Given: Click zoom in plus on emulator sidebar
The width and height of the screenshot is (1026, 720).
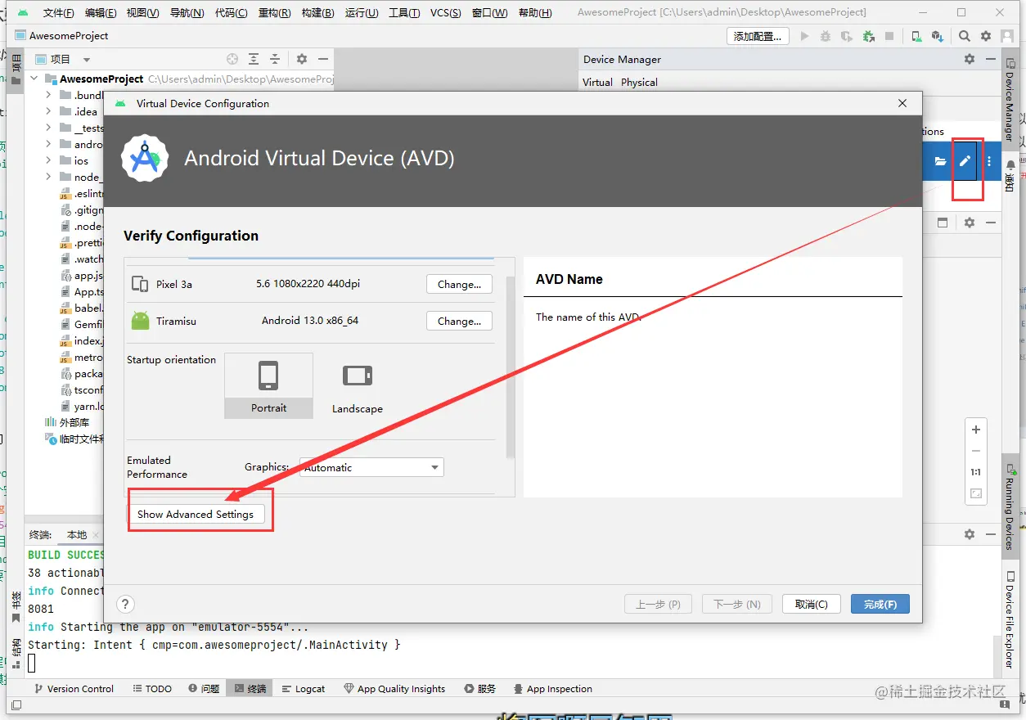Looking at the screenshot, I should [x=975, y=430].
